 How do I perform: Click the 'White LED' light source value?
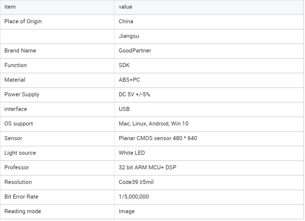point(132,153)
